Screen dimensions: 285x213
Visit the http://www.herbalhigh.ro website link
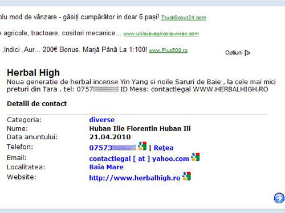pos(135,178)
